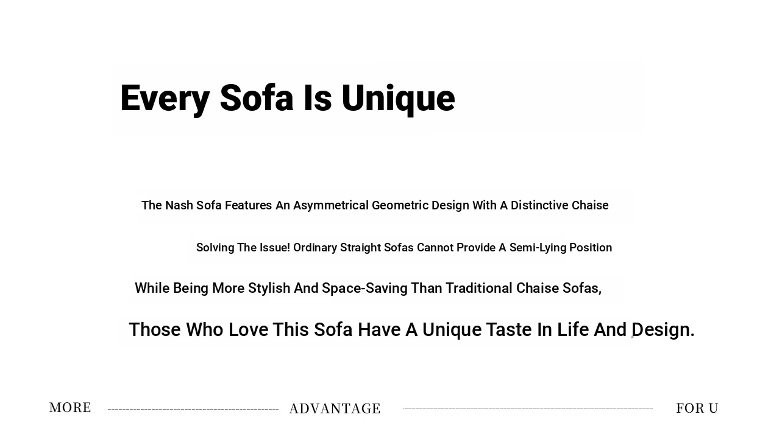757x434 pixels.
Task: Click the word "Nash" in the first paragraph line
Action: coord(179,206)
